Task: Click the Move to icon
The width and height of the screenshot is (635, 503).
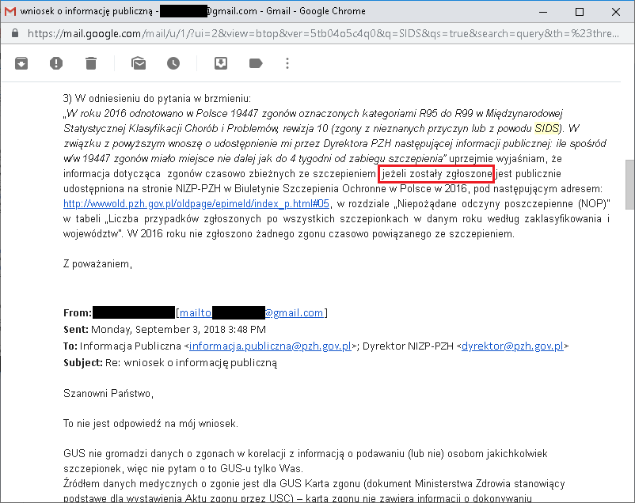Action: click(222, 63)
